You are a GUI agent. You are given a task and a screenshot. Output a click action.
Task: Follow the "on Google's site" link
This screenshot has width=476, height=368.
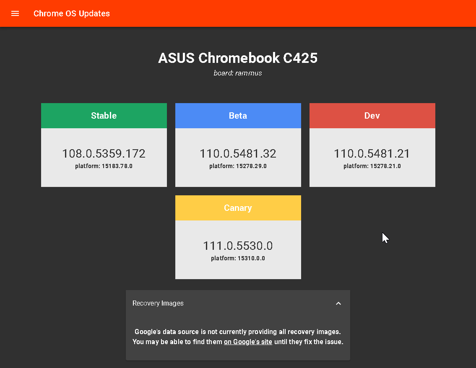248,342
